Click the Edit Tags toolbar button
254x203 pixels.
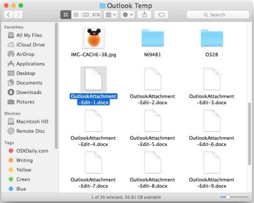pyautogui.click(x=161, y=15)
